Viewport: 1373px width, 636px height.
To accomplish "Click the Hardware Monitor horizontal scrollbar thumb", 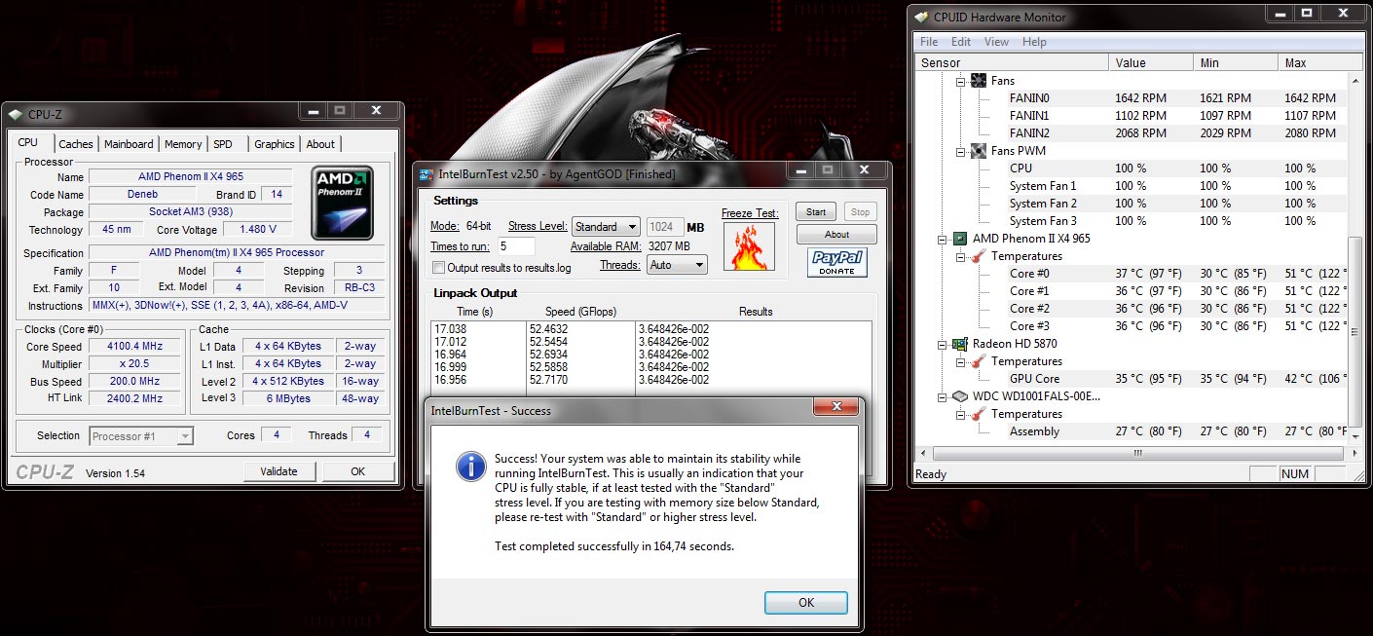I will pos(1136,453).
